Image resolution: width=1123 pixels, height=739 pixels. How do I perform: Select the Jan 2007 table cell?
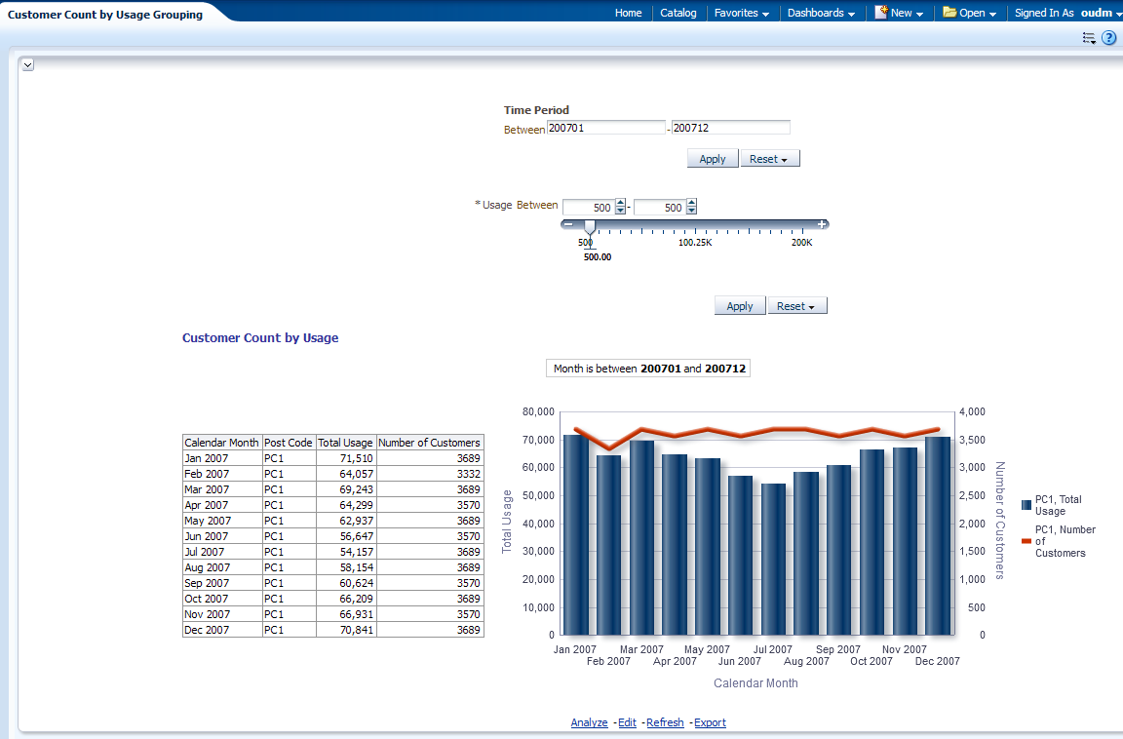tap(222, 458)
